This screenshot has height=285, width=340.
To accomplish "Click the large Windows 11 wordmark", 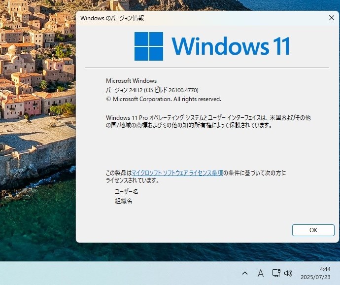I will click(x=231, y=46).
